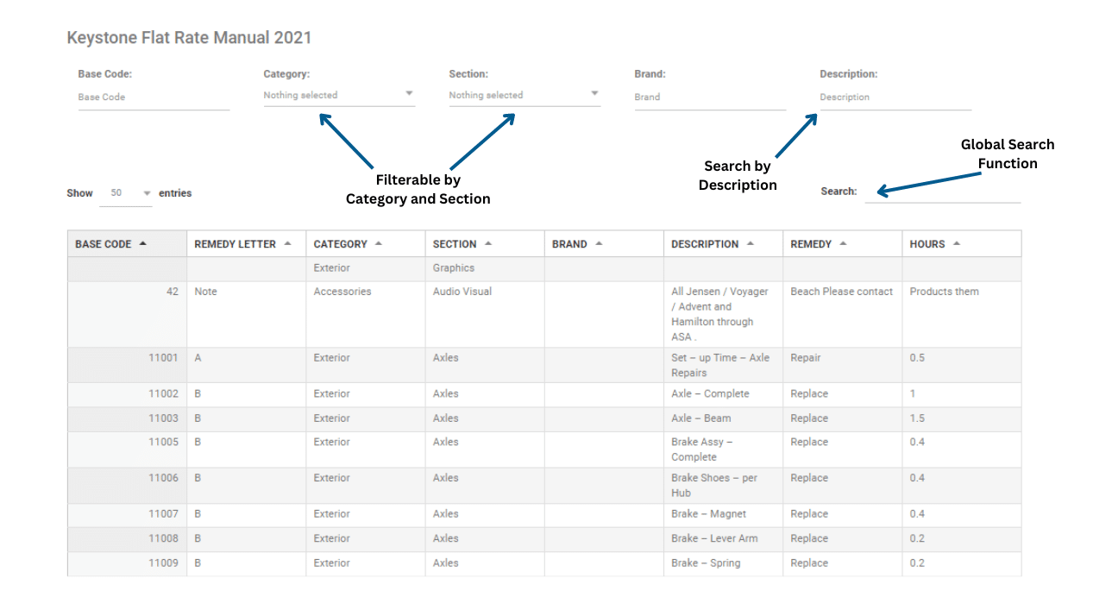This screenshot has height=597, width=1093.
Task: Click the 'Accessories' category cell
Action: tap(365, 314)
